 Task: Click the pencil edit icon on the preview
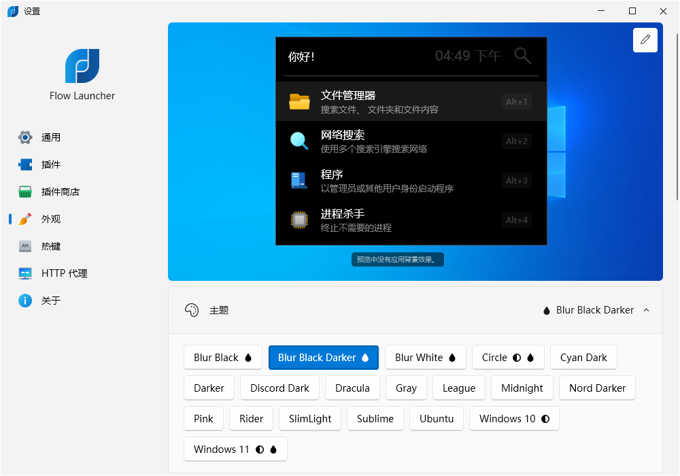tap(645, 39)
